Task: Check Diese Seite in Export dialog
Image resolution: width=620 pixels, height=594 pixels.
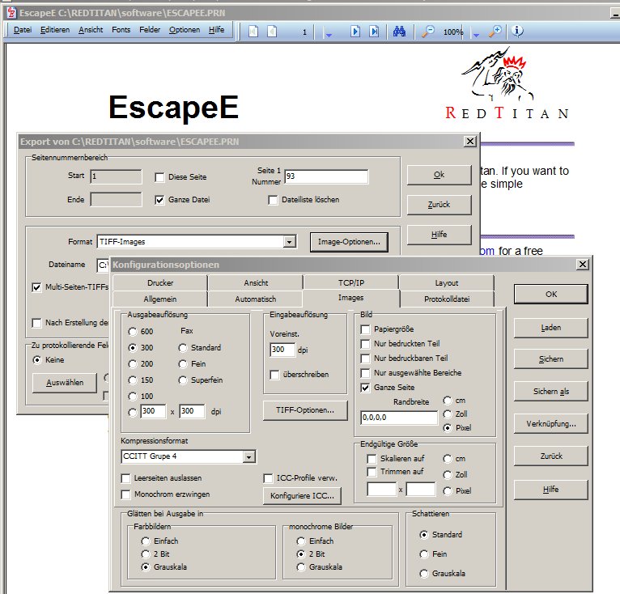Action: 159,177
